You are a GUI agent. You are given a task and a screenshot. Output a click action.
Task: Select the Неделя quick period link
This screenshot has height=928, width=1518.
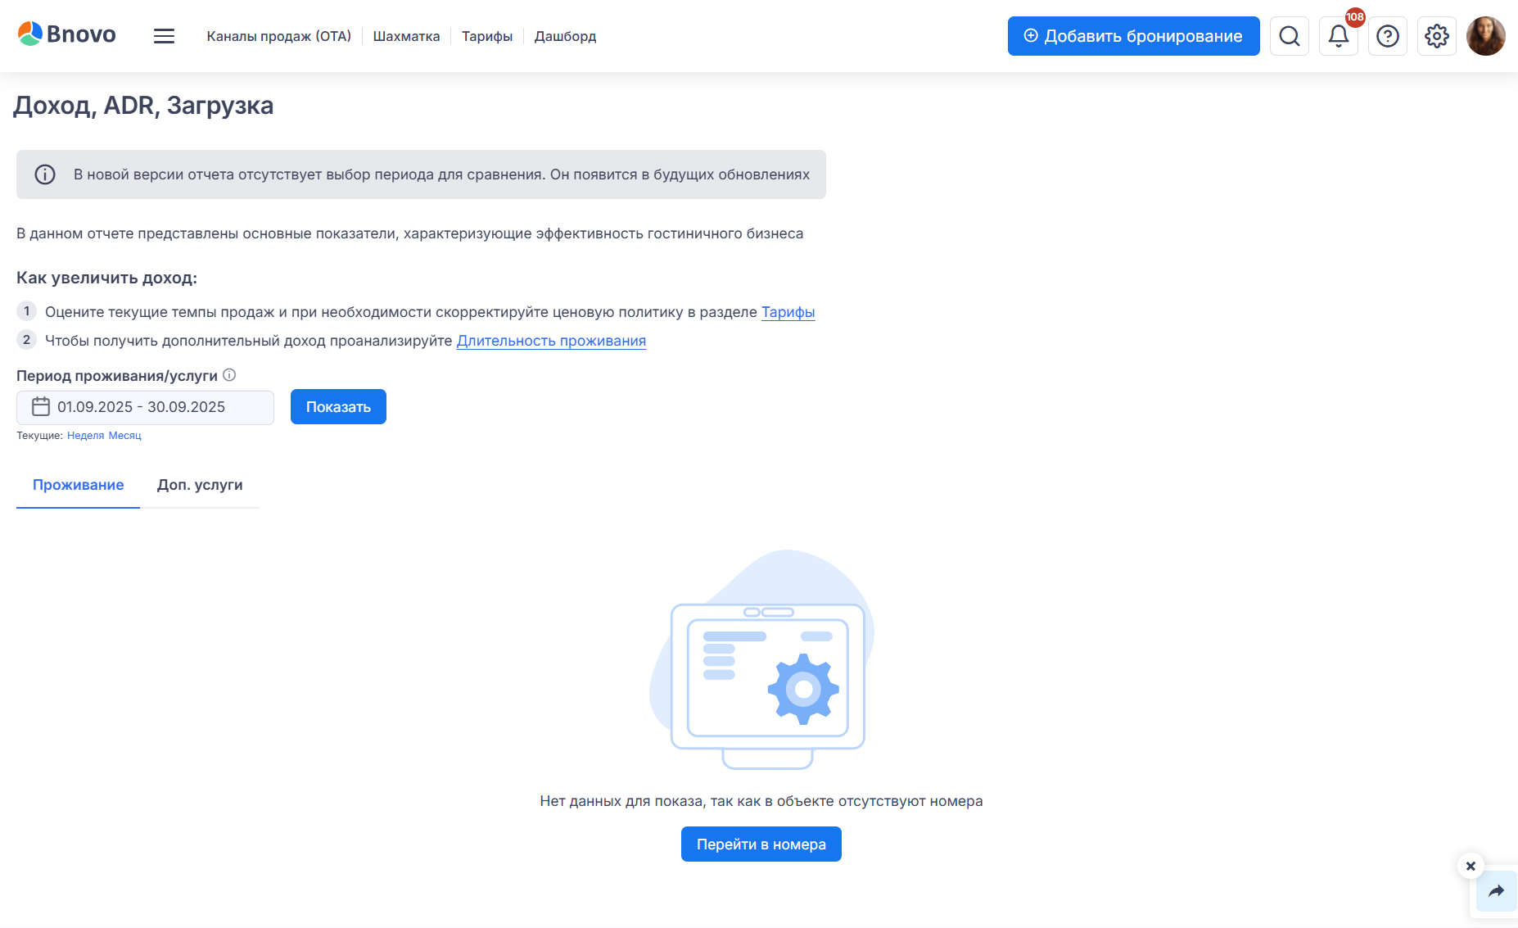click(x=85, y=436)
